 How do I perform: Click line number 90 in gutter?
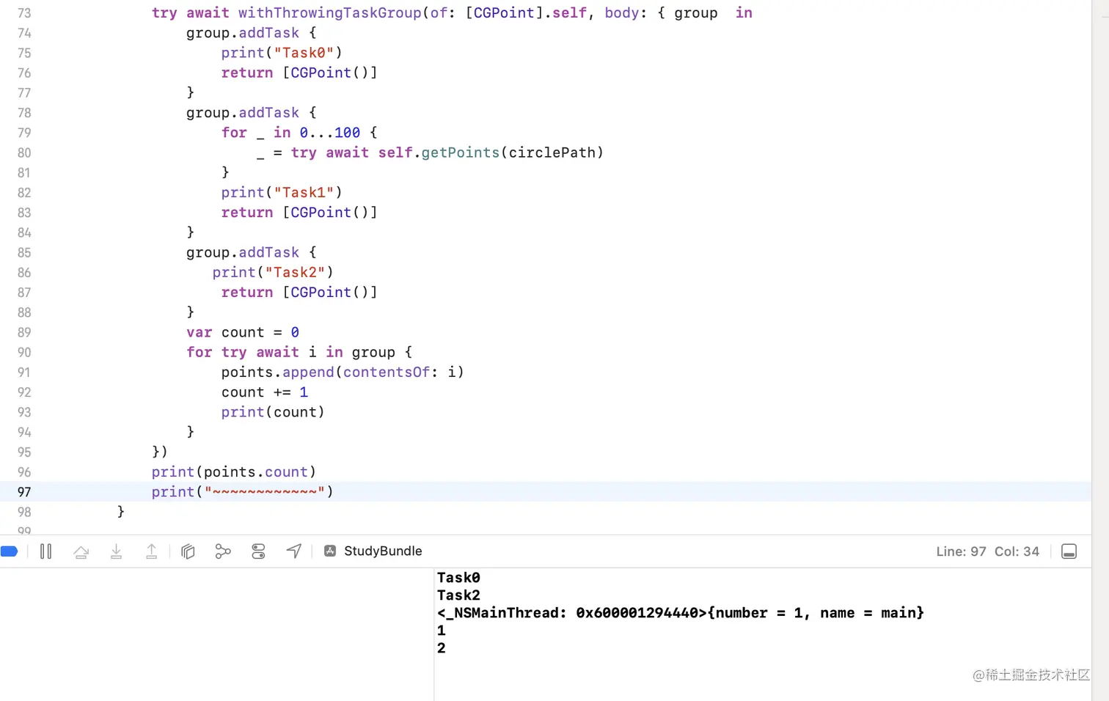[24, 353]
